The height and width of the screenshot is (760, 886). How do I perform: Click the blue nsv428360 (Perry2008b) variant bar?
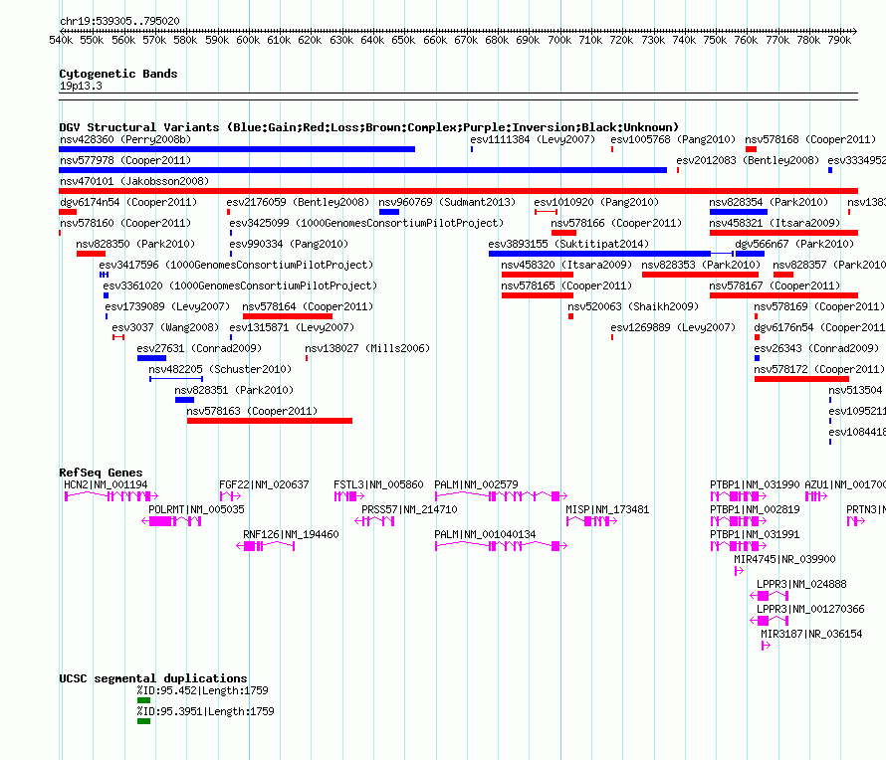pyautogui.click(x=237, y=149)
